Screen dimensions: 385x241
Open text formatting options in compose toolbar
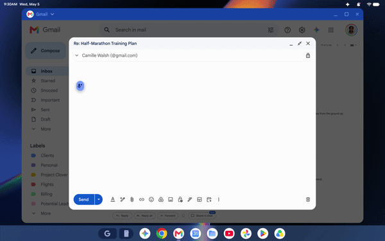pyautogui.click(x=113, y=199)
